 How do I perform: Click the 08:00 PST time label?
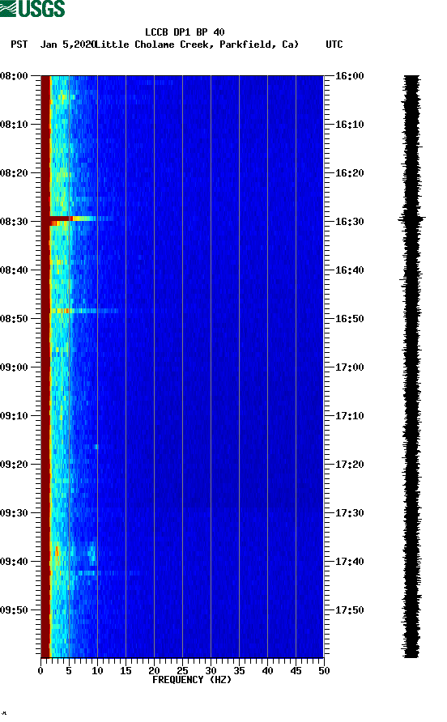14,76
